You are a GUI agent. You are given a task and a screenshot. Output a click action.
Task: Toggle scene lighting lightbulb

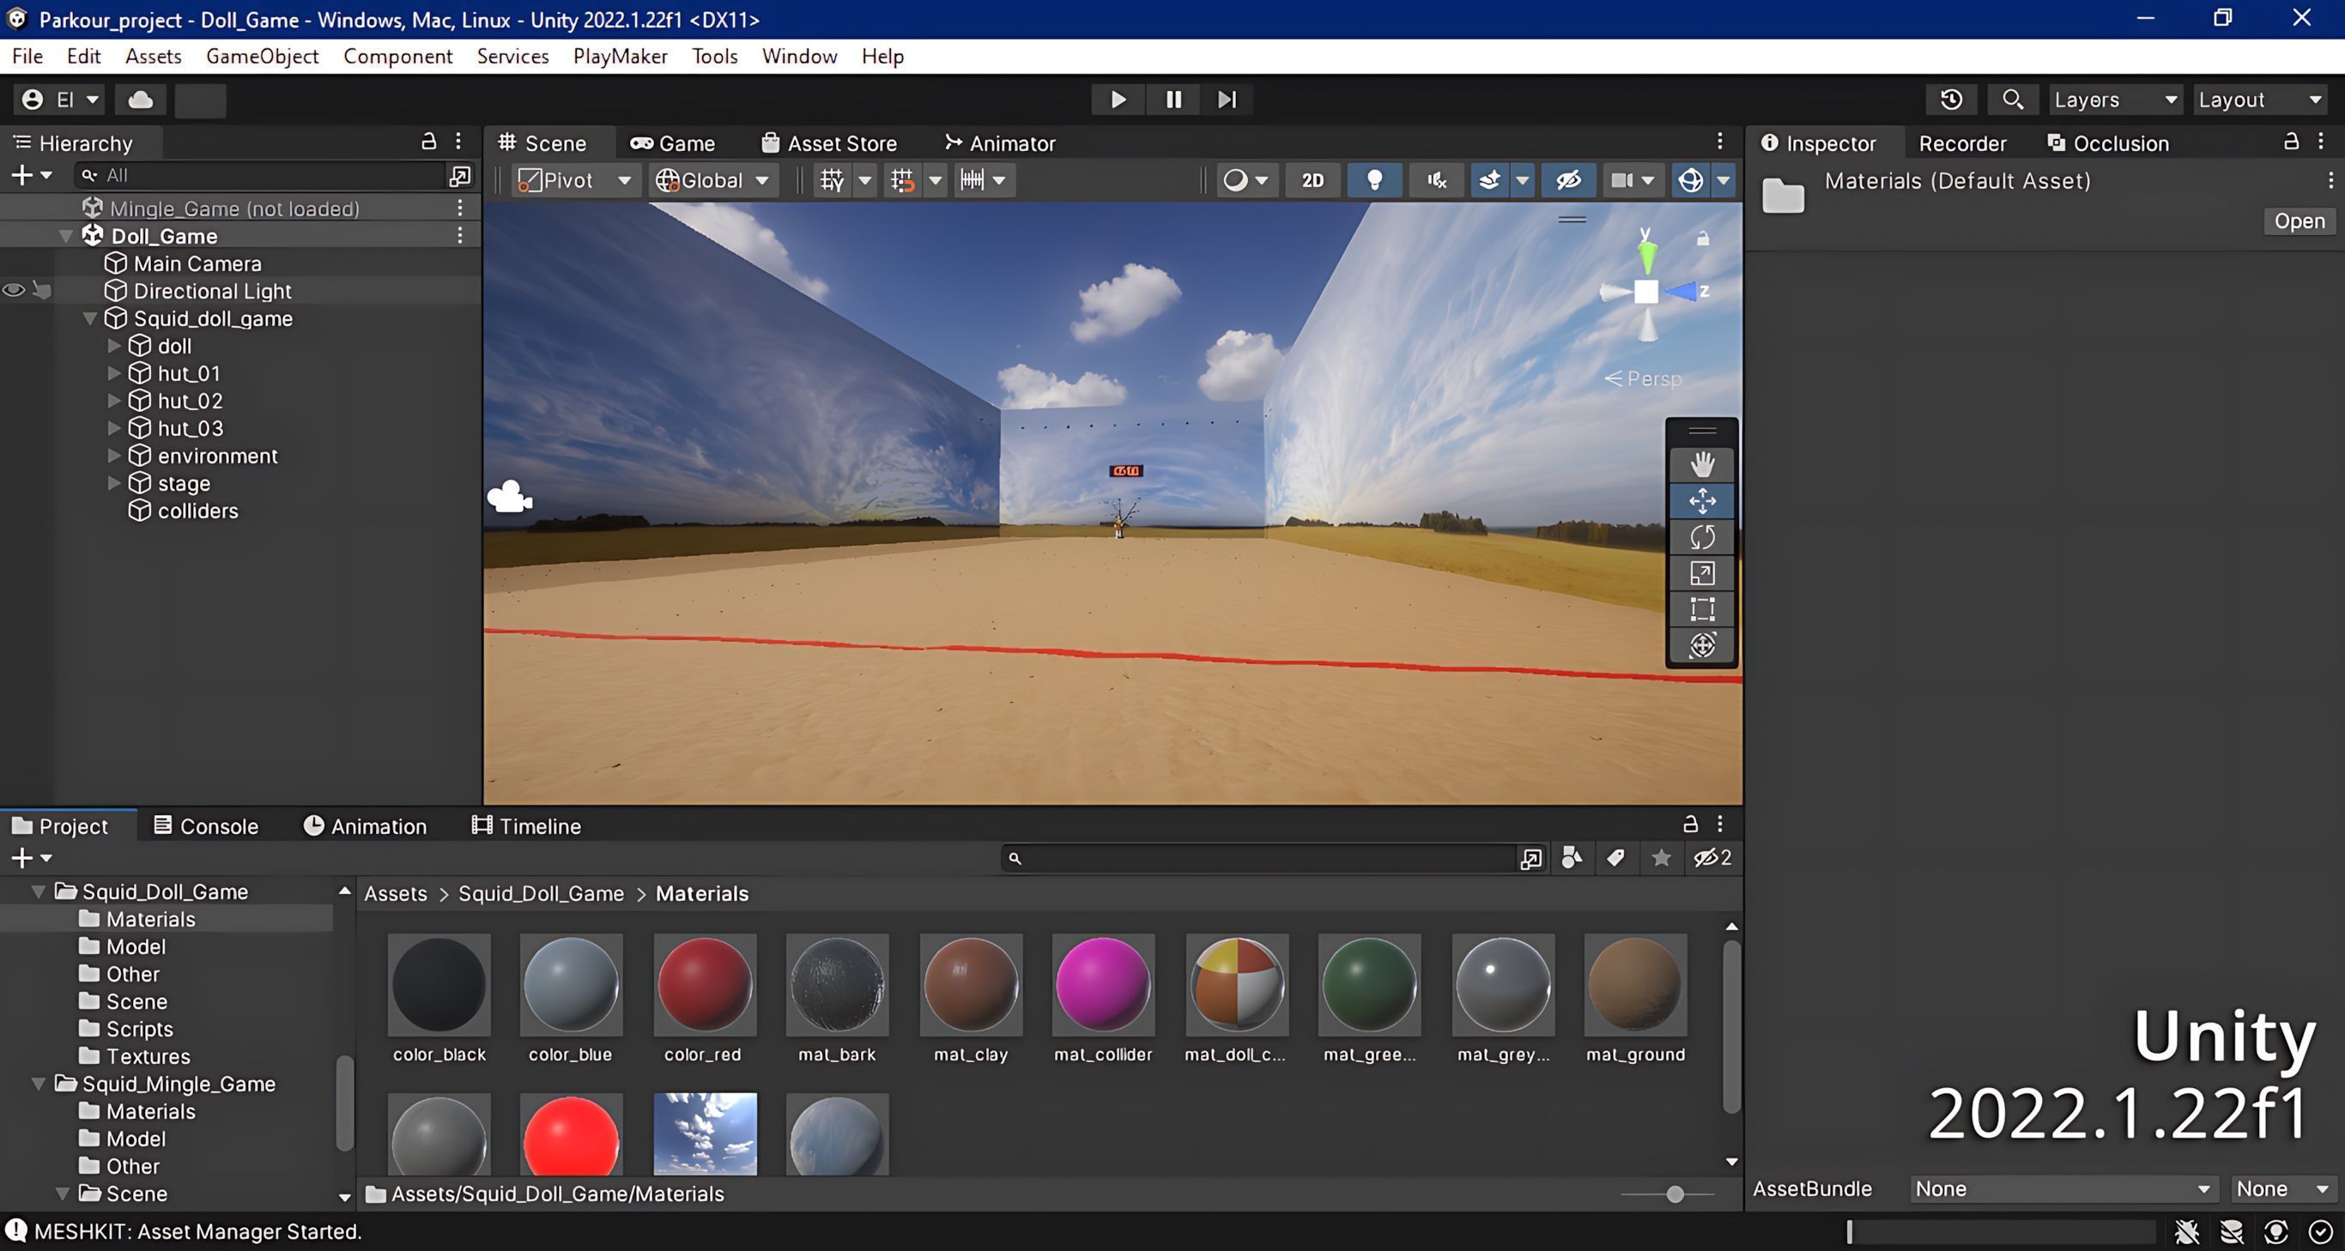tap(1373, 180)
